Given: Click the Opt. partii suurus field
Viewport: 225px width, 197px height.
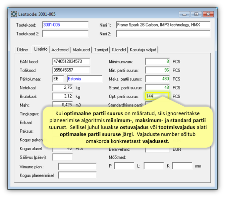Looking at the screenshot, I should 157,96.
